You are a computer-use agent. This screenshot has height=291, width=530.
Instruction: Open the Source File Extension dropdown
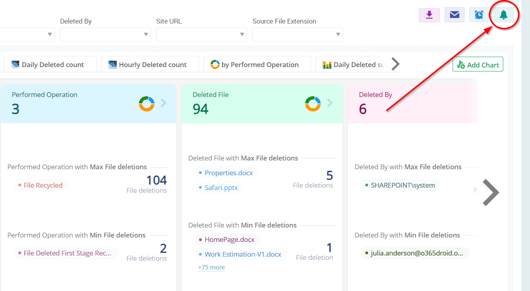point(298,35)
